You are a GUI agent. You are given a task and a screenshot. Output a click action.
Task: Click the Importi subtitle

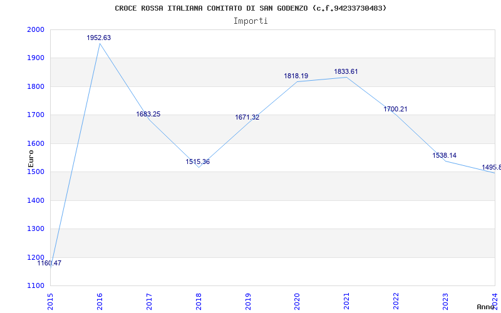click(250, 21)
